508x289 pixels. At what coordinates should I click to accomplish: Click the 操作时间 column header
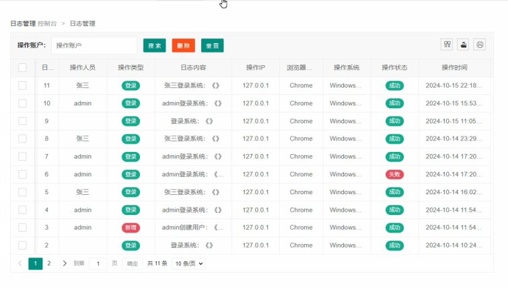click(x=455, y=68)
